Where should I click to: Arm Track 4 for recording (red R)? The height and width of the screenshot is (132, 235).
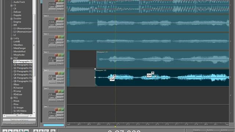(56, 55)
